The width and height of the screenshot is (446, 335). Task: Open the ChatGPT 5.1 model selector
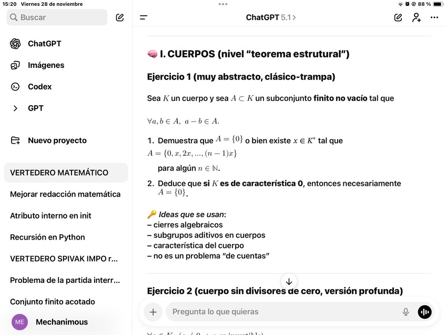271,17
